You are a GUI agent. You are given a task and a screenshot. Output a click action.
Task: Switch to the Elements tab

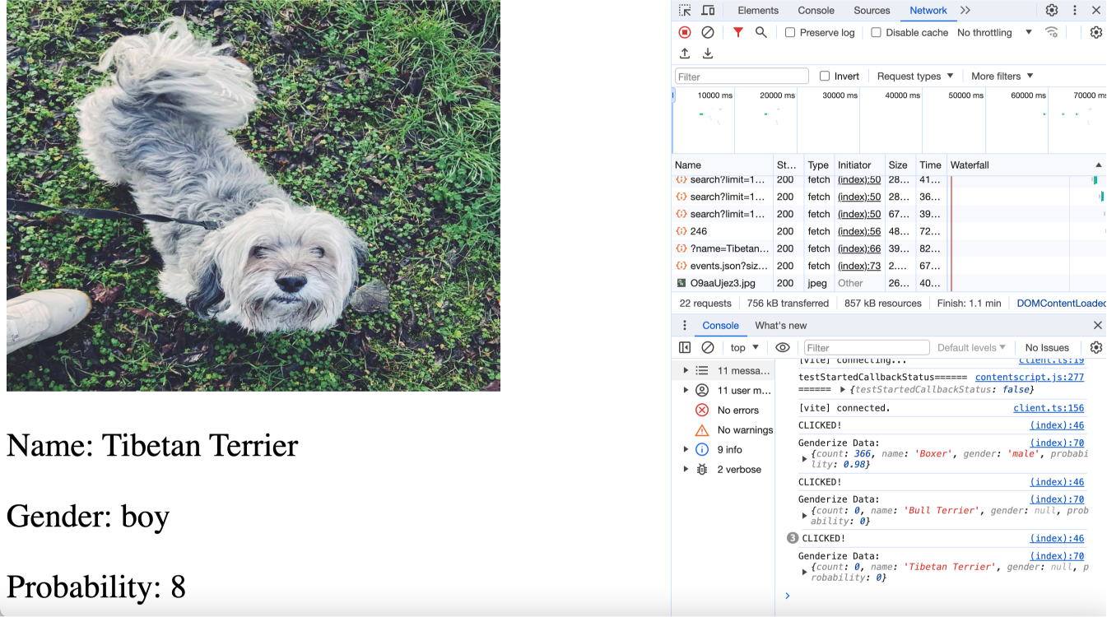coord(758,11)
